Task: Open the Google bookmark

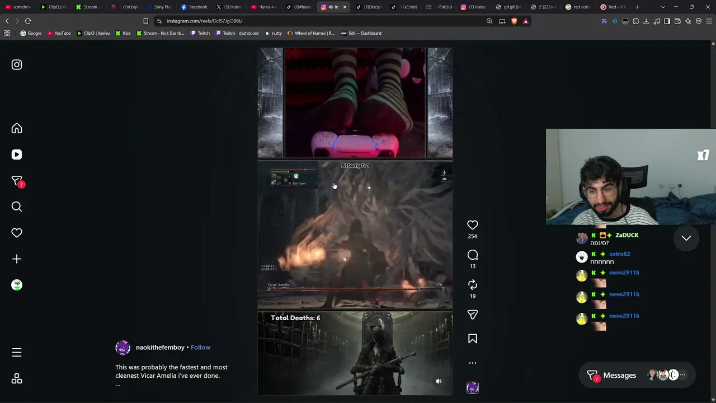Action: pyautogui.click(x=31, y=34)
